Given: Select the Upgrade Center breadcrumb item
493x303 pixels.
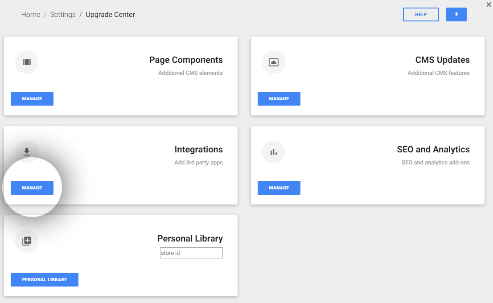Looking at the screenshot, I should [x=111, y=14].
